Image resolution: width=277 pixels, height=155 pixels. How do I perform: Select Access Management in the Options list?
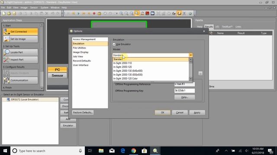(90, 39)
